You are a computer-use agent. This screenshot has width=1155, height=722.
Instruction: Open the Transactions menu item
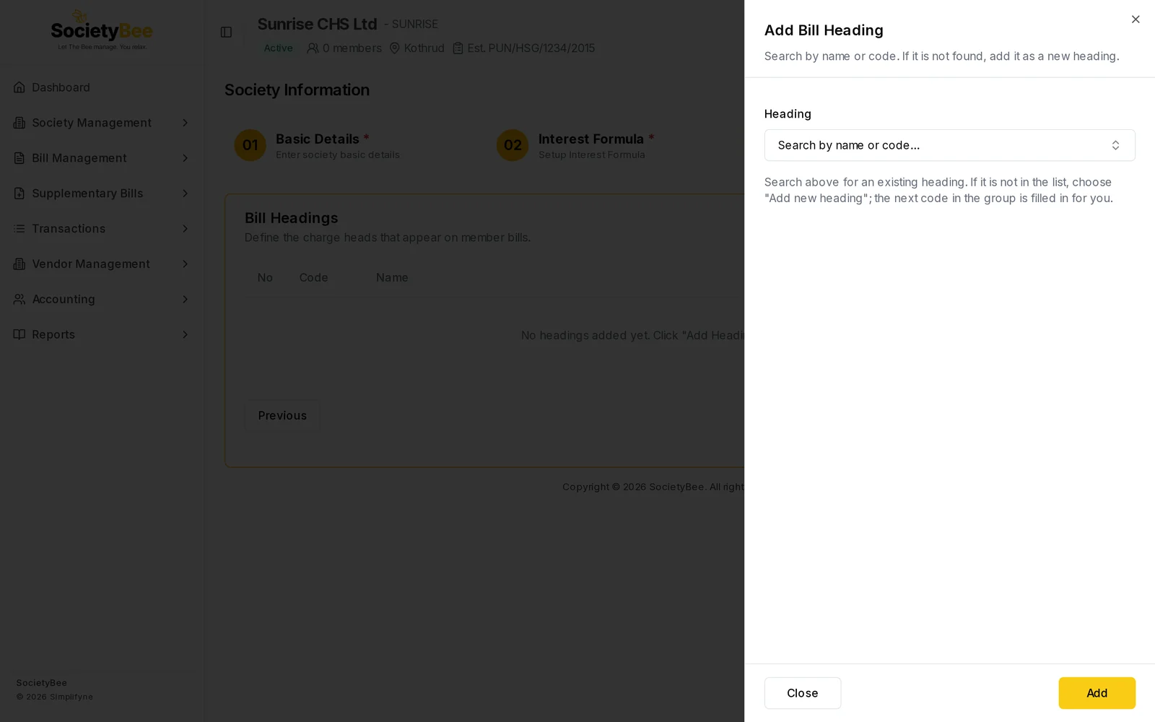101,229
